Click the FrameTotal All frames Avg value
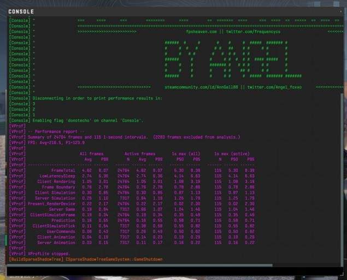The height and width of the screenshot is (280, 347). [x=87, y=170]
